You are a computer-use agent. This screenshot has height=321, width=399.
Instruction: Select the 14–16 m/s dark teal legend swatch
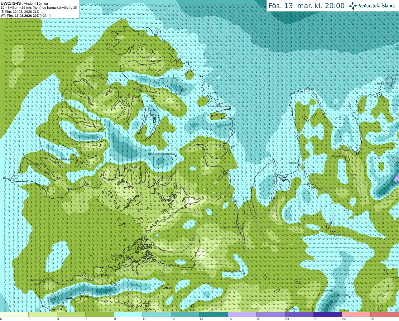click(x=214, y=314)
